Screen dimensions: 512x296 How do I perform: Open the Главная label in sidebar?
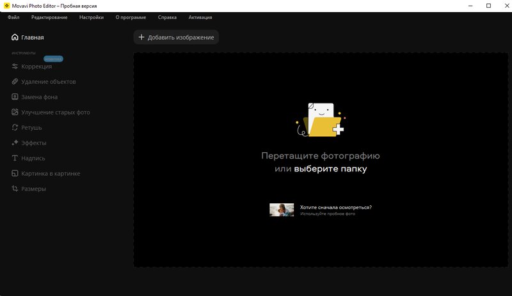coord(33,38)
